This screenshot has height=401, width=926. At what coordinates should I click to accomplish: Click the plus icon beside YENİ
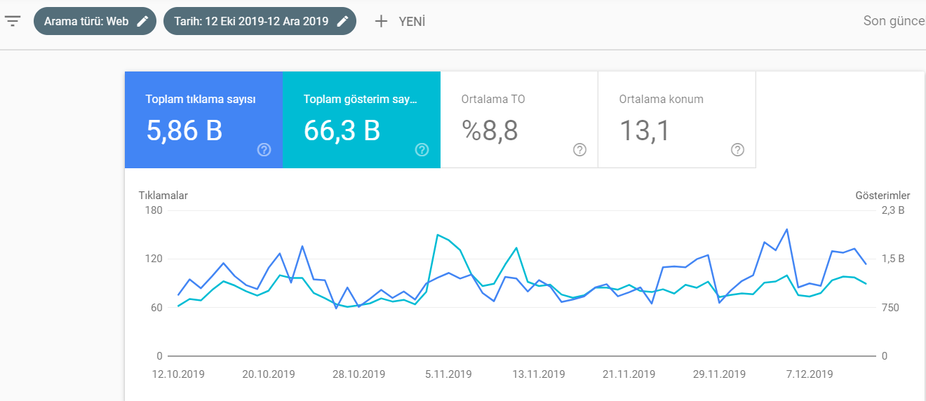[x=381, y=21]
